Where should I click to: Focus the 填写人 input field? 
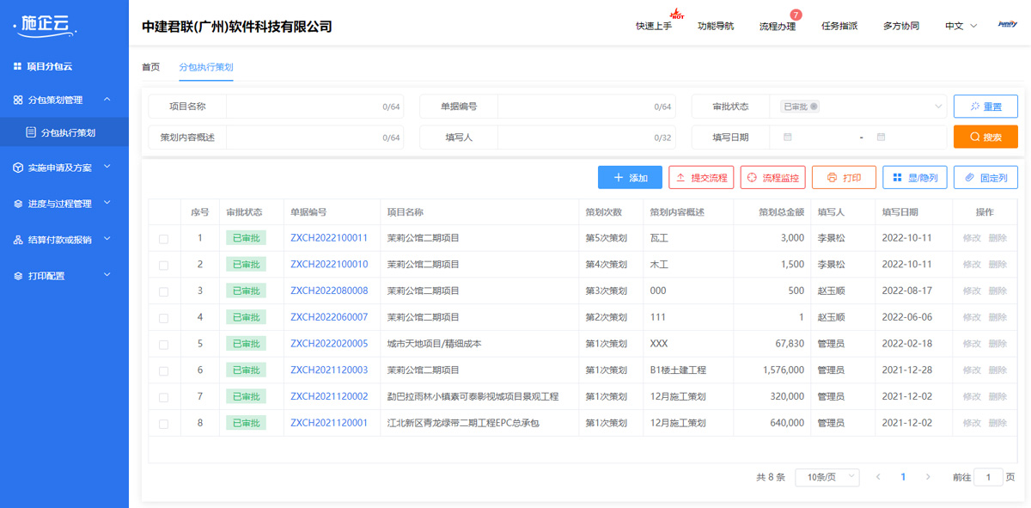586,138
